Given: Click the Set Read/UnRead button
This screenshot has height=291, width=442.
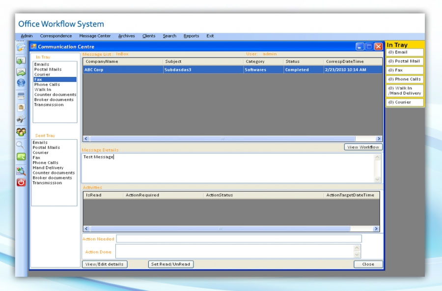Looking at the screenshot, I should tap(170, 264).
